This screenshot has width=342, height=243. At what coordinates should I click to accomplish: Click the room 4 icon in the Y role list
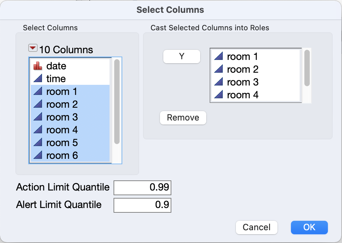[219, 95]
